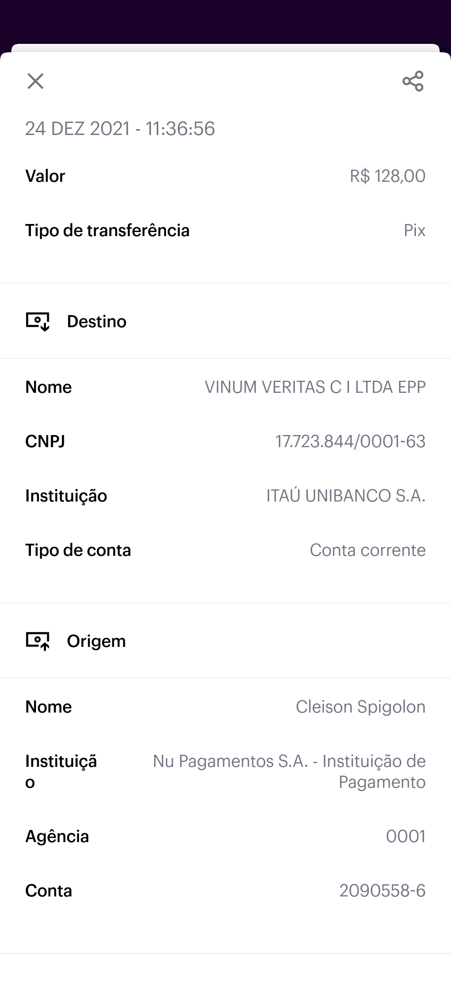
Task: Tap the R$ 128,00 amount value
Action: click(x=388, y=176)
